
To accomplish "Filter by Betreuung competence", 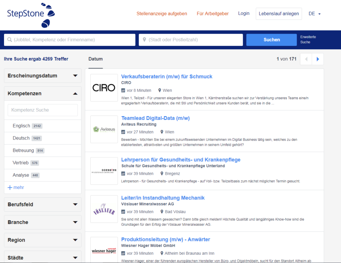I will point(43,150).
